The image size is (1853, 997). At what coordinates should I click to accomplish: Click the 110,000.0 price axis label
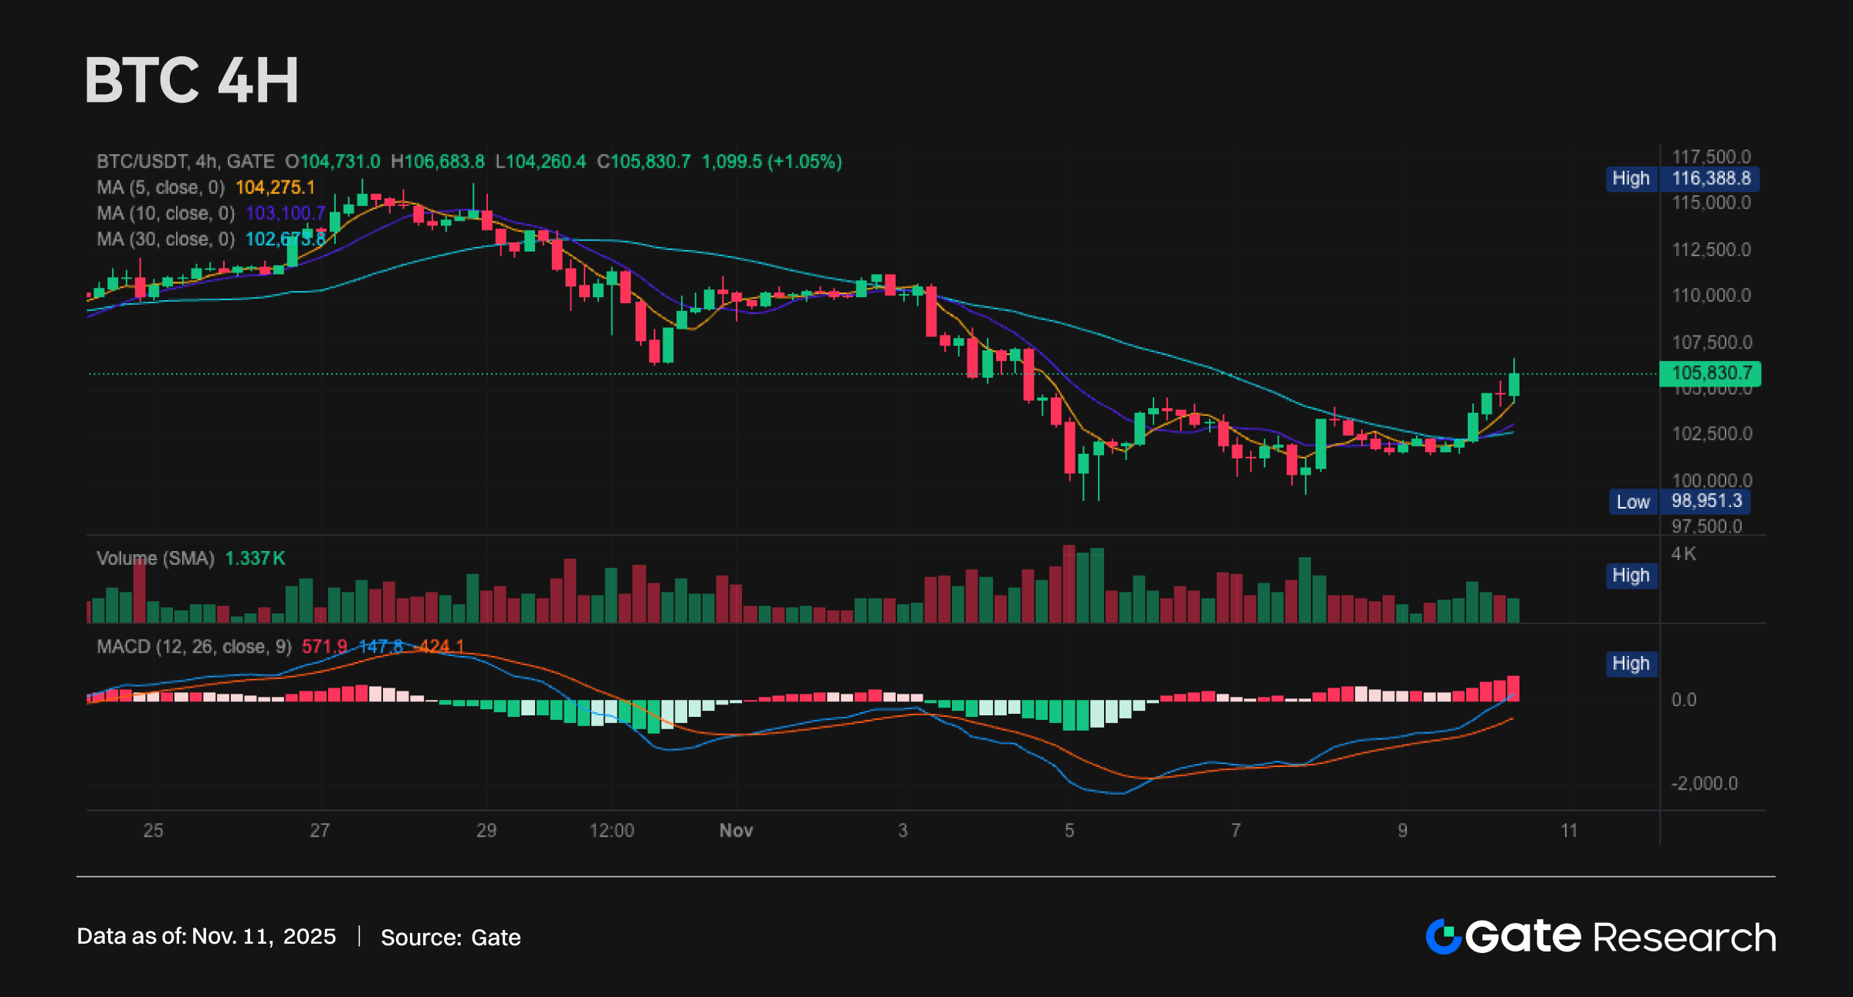(x=1711, y=296)
